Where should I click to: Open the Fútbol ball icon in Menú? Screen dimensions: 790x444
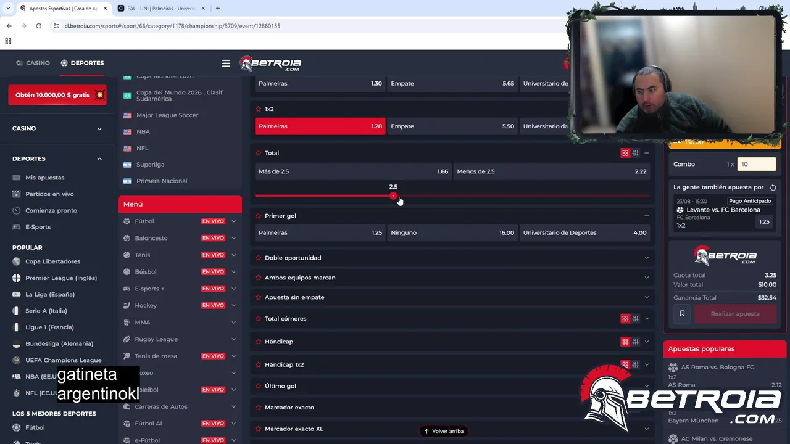pos(127,221)
